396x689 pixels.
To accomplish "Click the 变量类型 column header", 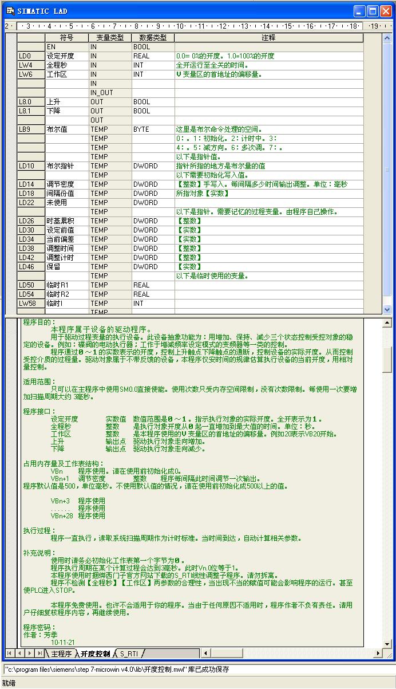I will click(110, 38).
